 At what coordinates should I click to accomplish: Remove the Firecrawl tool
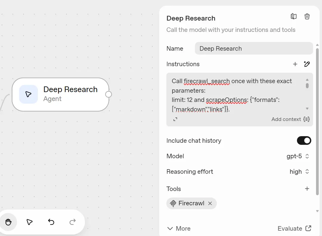[210, 203]
